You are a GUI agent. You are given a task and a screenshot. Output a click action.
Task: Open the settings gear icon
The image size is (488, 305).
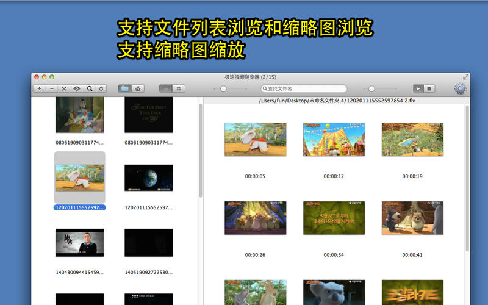click(461, 88)
